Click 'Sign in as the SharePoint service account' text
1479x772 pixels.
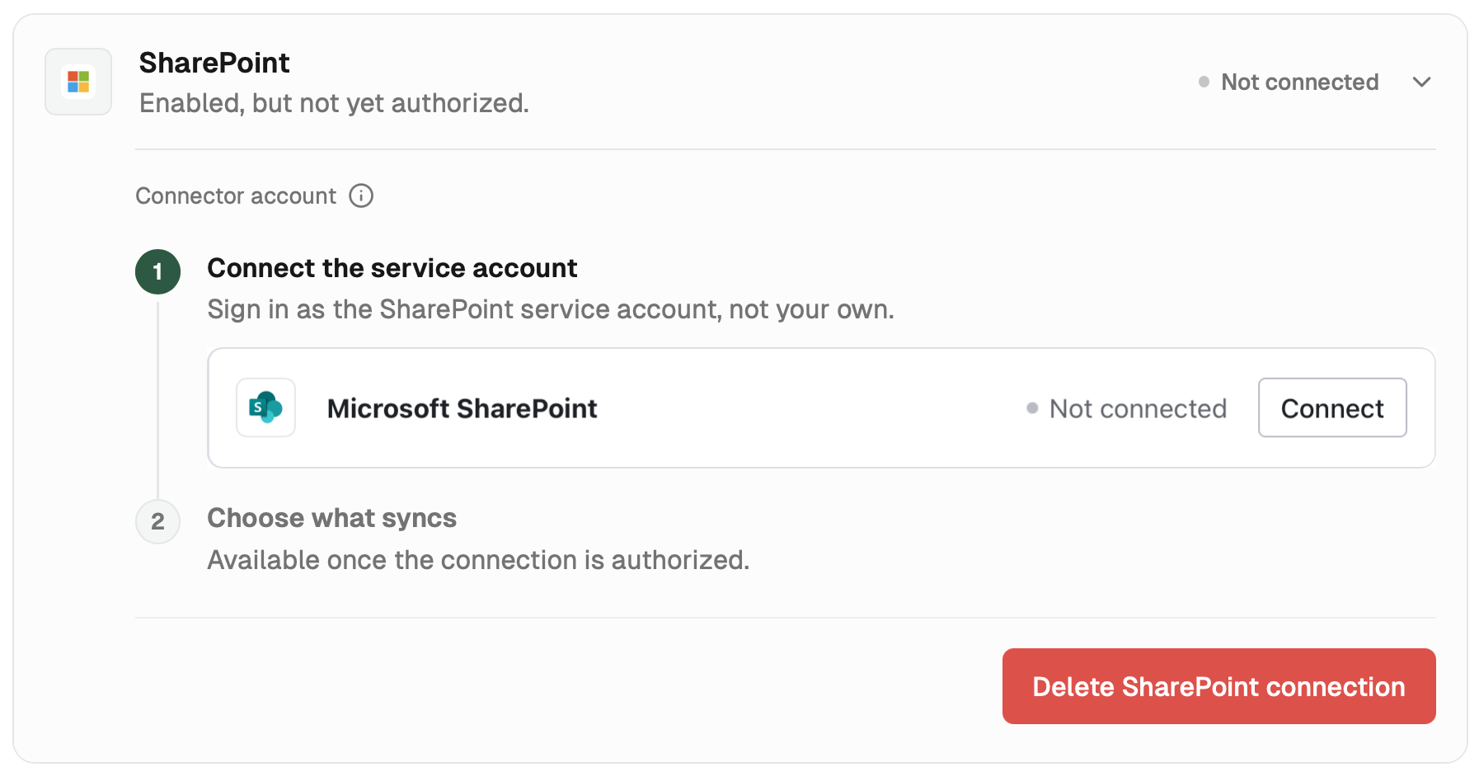click(551, 309)
